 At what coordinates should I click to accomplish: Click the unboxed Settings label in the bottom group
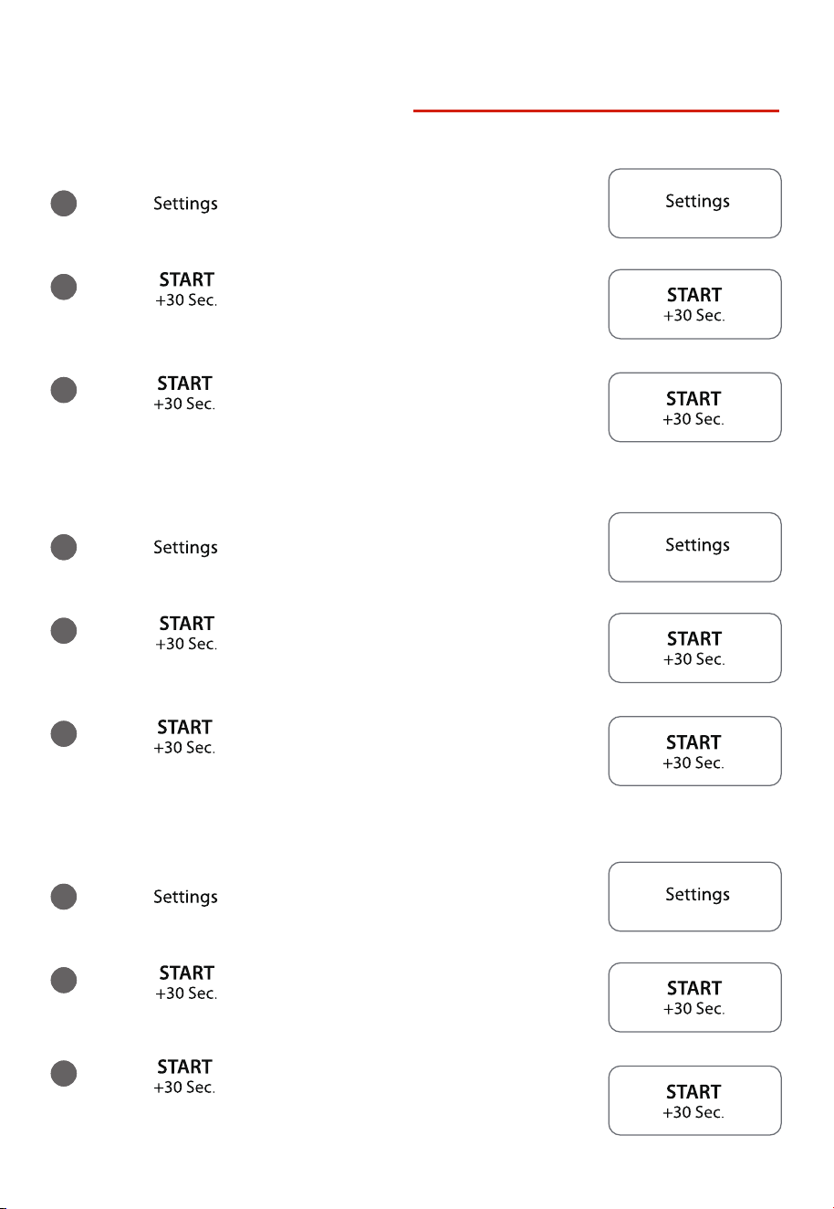click(x=185, y=898)
